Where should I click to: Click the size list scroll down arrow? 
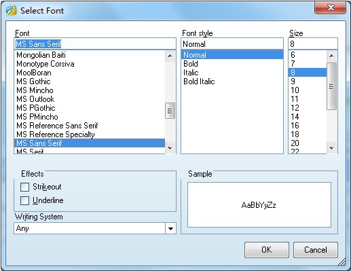[x=332, y=148]
